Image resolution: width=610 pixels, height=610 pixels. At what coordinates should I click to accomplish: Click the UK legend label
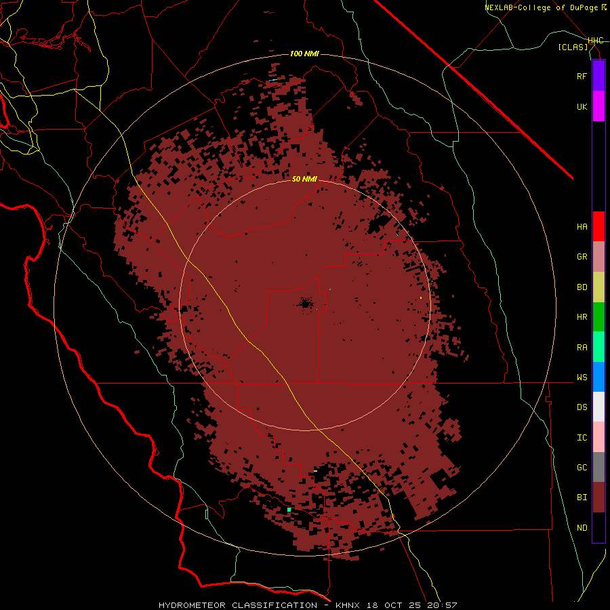[x=582, y=106]
